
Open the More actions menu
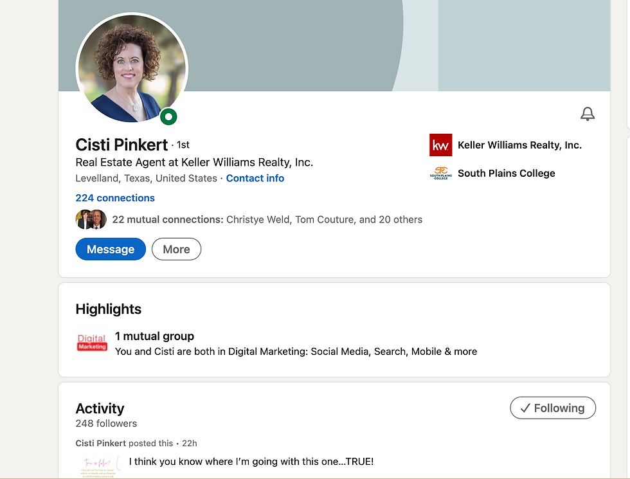click(x=176, y=249)
